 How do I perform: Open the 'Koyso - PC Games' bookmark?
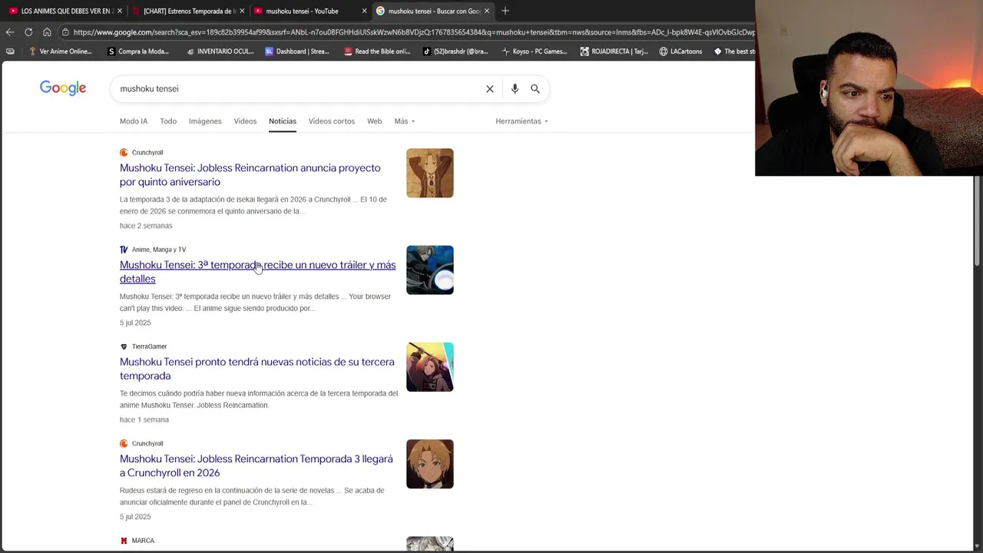535,51
